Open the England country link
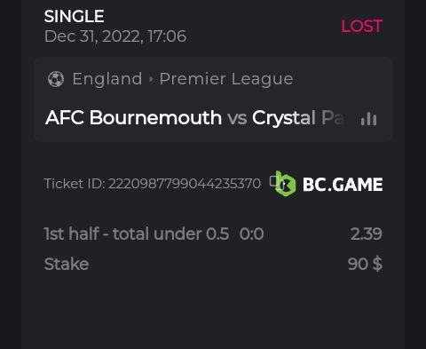Image resolution: width=426 pixels, height=349 pixels. click(107, 79)
